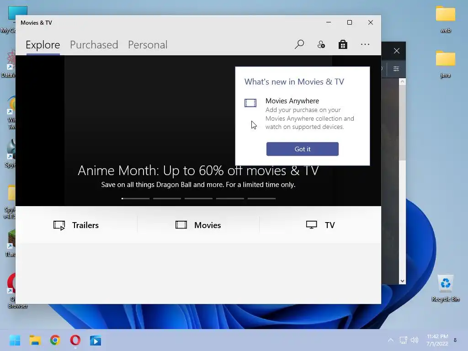468x351 pixels.
Task: Open the search magnifier in Movies & TV
Action: coord(299,45)
